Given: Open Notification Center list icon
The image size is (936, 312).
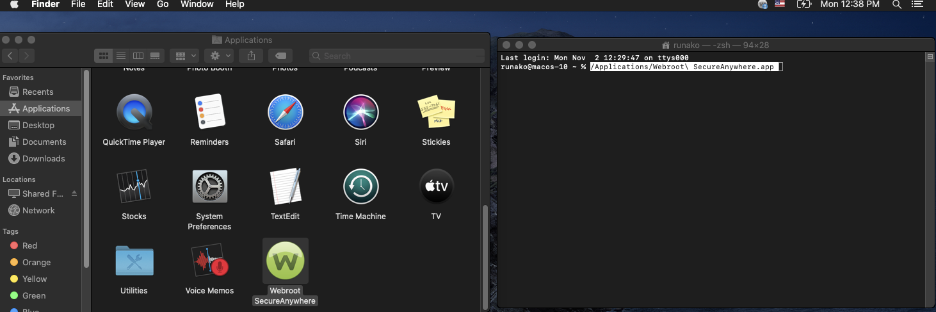Looking at the screenshot, I should (917, 4).
